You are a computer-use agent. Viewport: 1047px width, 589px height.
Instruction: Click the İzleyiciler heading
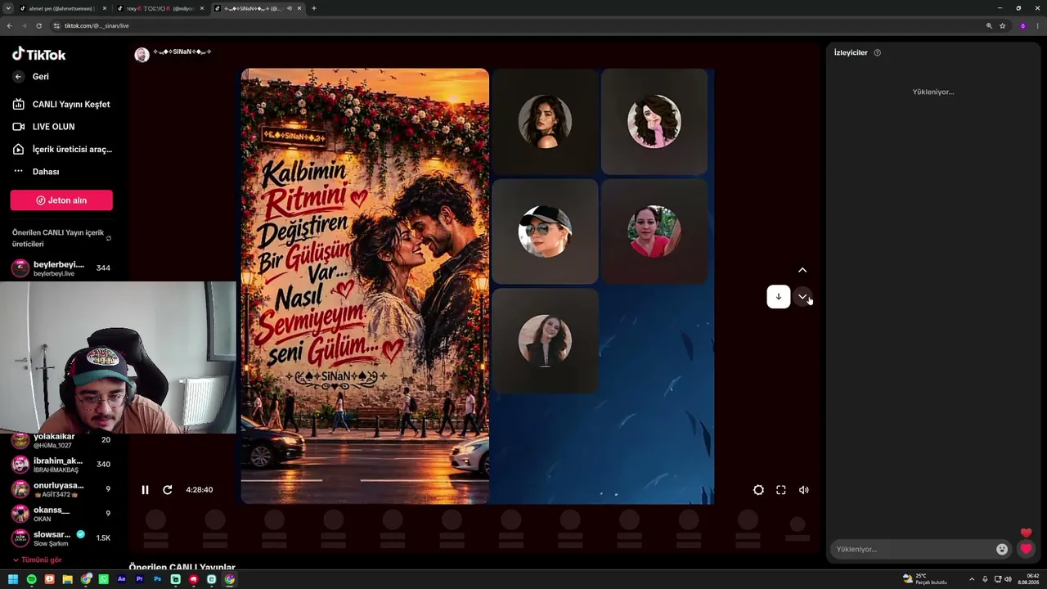point(851,53)
